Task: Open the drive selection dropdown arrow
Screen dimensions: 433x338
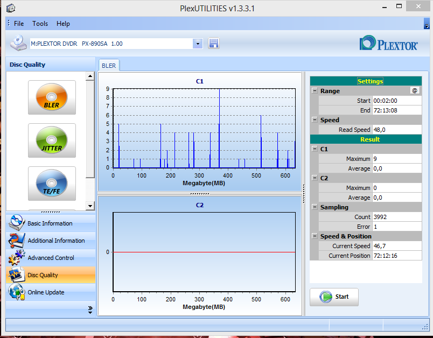Action: pyautogui.click(x=198, y=43)
